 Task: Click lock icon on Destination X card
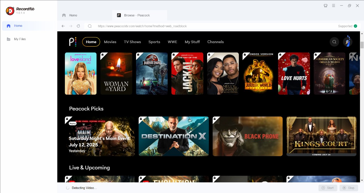(141, 119)
